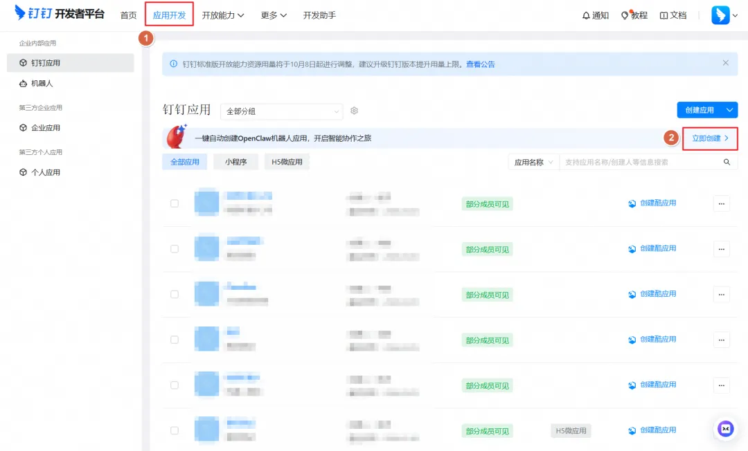Click 创建酷应用 in the second app row
This screenshot has height=451, width=748.
point(652,248)
